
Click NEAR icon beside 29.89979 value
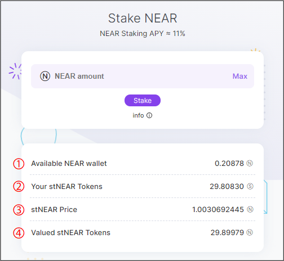(x=250, y=232)
